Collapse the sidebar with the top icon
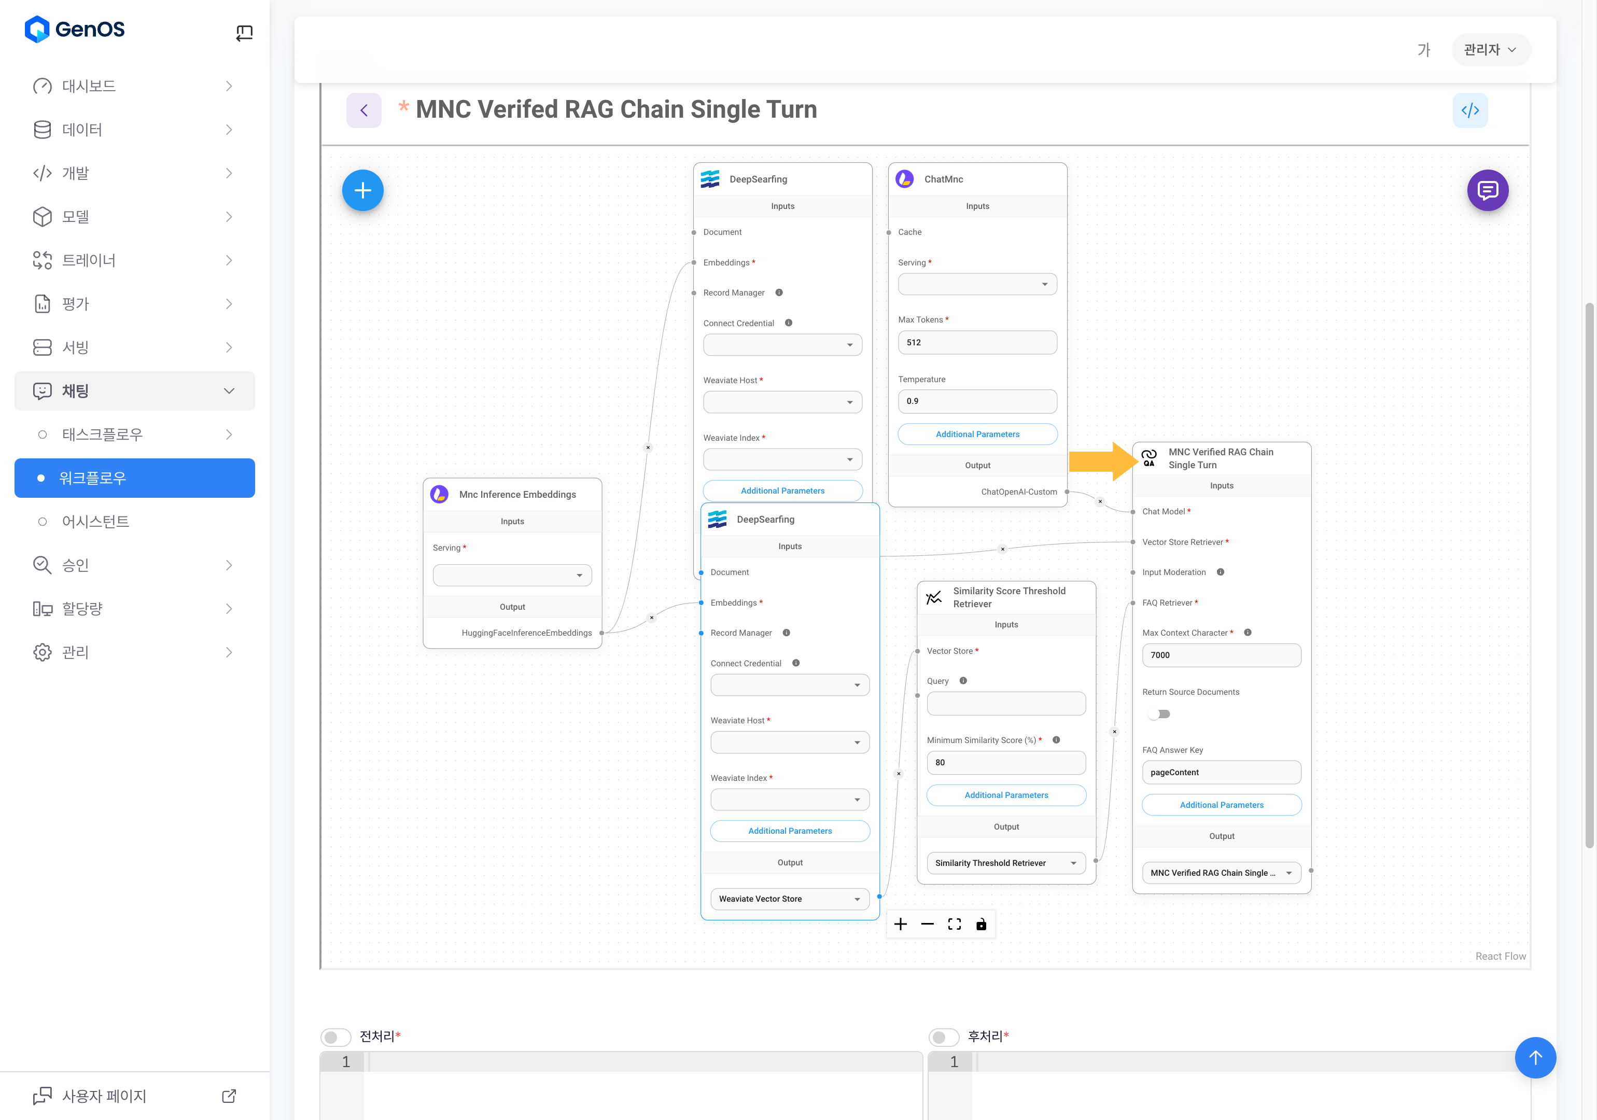1597x1120 pixels. [x=244, y=32]
